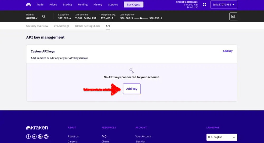Viewport: 264px width, 143px height.
Task: Switch to the Global Settings Lock tab
Action: [87, 26]
